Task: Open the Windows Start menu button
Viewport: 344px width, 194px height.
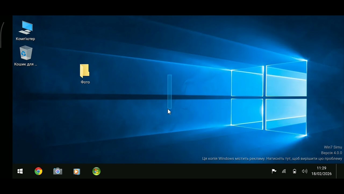Action: (x=20, y=171)
